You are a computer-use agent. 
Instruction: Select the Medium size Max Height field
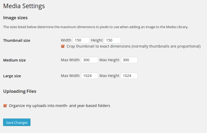pyautogui.click(x=129, y=60)
